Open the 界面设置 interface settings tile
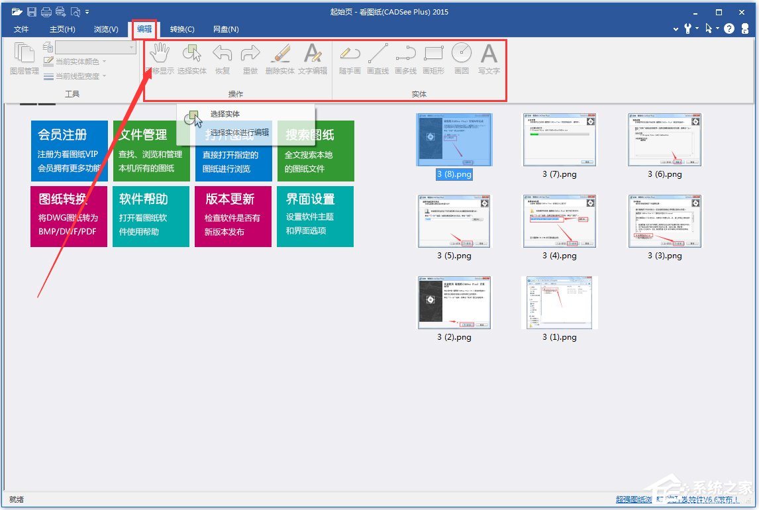 click(x=315, y=216)
